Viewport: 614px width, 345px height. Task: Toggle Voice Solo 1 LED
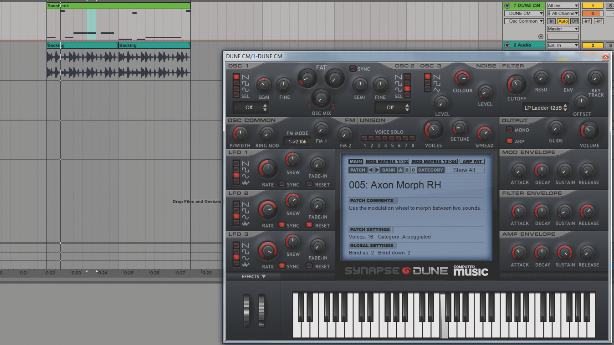(364, 138)
